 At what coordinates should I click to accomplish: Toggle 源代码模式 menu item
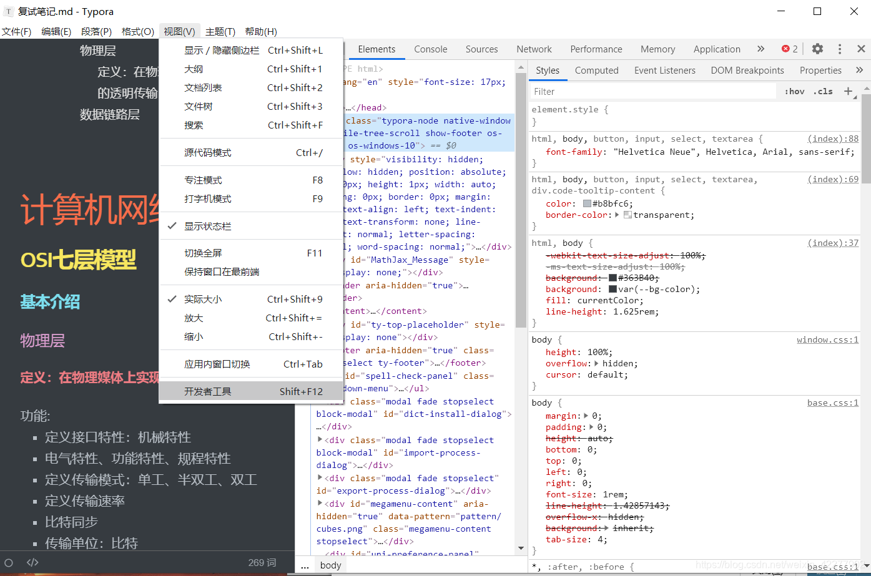(251, 152)
